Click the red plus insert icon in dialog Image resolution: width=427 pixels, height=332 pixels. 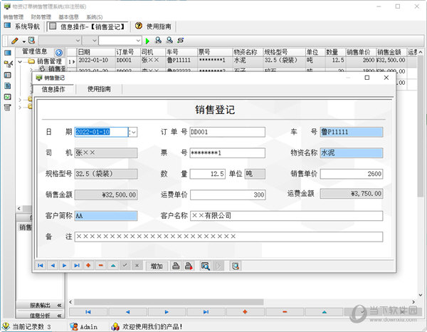click(x=88, y=266)
